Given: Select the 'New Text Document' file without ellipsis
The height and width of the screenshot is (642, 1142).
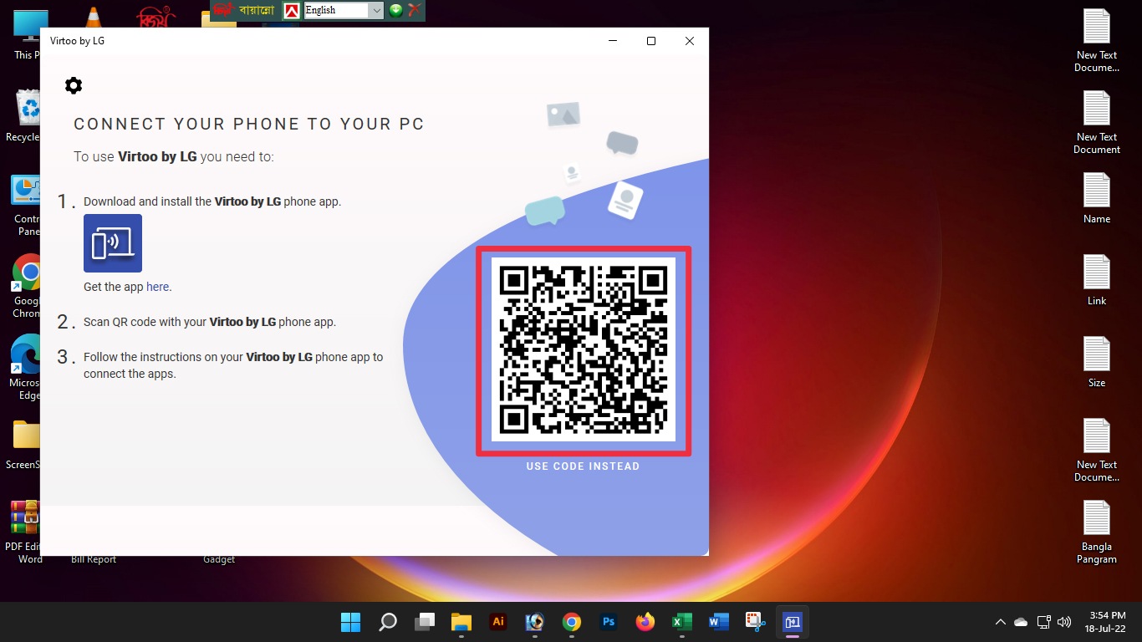Looking at the screenshot, I should (x=1097, y=123).
